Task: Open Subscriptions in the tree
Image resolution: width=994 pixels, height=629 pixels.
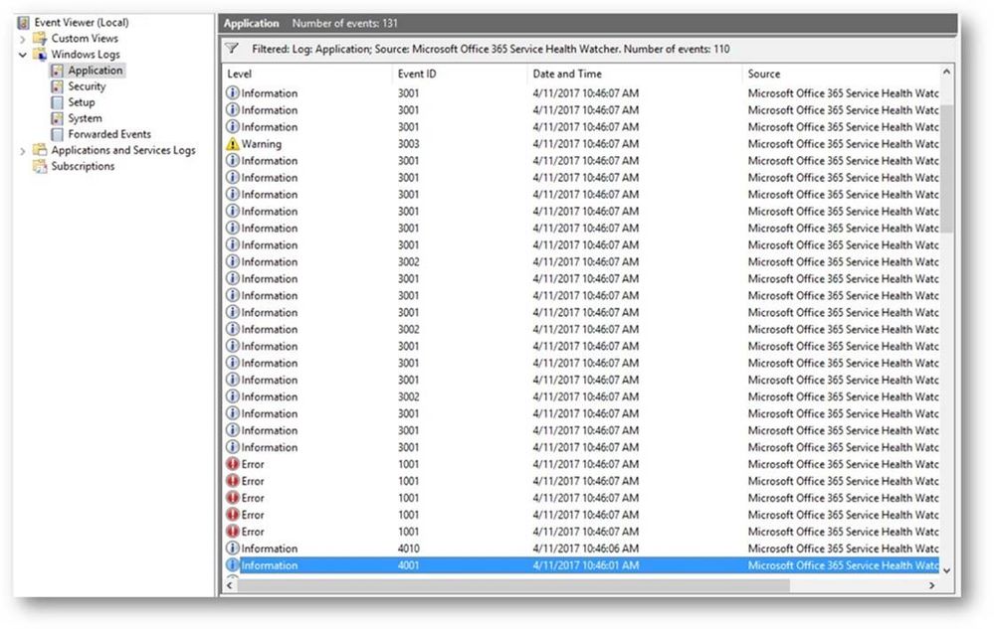Action: tap(83, 166)
